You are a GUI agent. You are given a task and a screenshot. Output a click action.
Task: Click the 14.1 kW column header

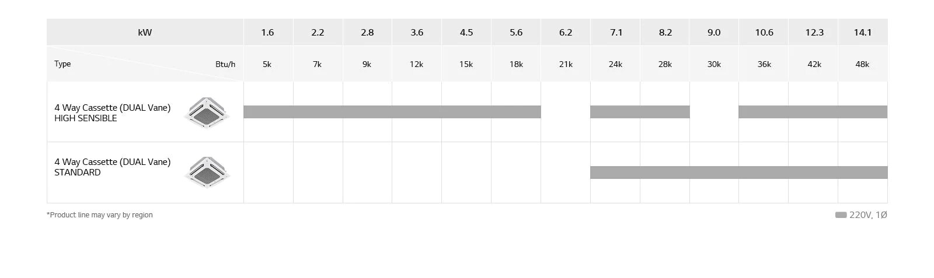pos(862,33)
